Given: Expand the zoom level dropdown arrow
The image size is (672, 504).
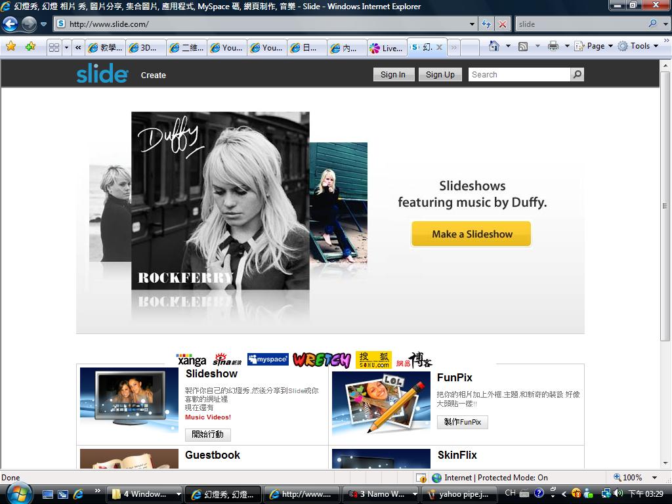Looking at the screenshot, I should coord(654,478).
